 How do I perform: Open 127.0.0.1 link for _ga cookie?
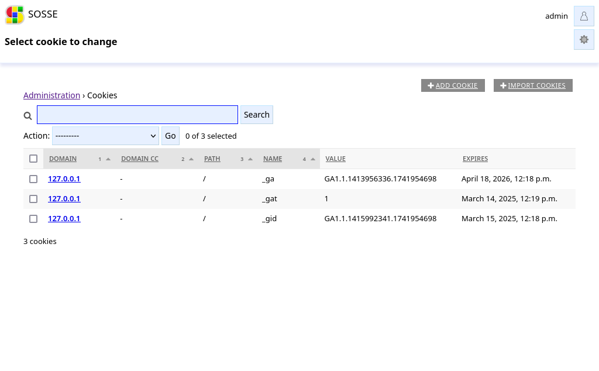tap(64, 179)
